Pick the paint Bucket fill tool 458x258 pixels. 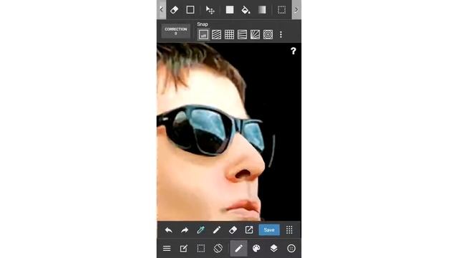pyautogui.click(x=245, y=10)
